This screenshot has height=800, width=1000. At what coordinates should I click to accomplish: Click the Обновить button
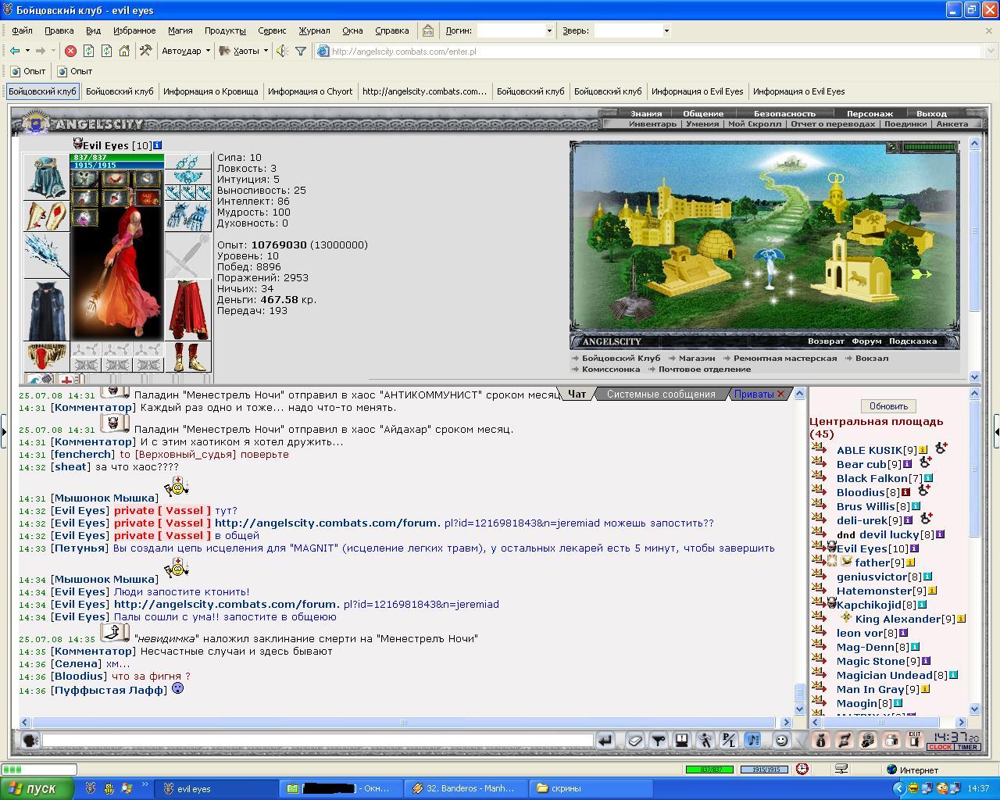[x=888, y=406]
